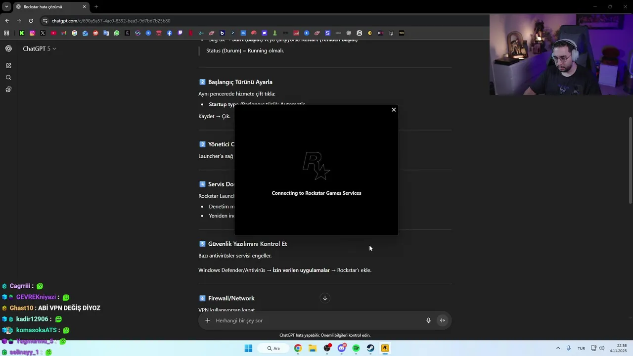
Task: Click the 'Başlangıç Türünü Ayarla' heading
Action: pos(240,82)
